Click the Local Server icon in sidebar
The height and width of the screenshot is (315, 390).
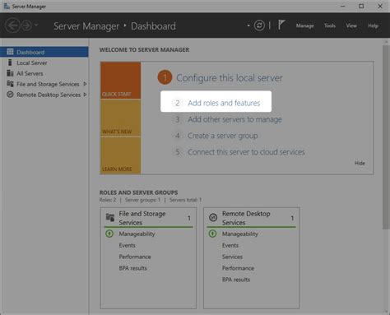click(x=10, y=63)
